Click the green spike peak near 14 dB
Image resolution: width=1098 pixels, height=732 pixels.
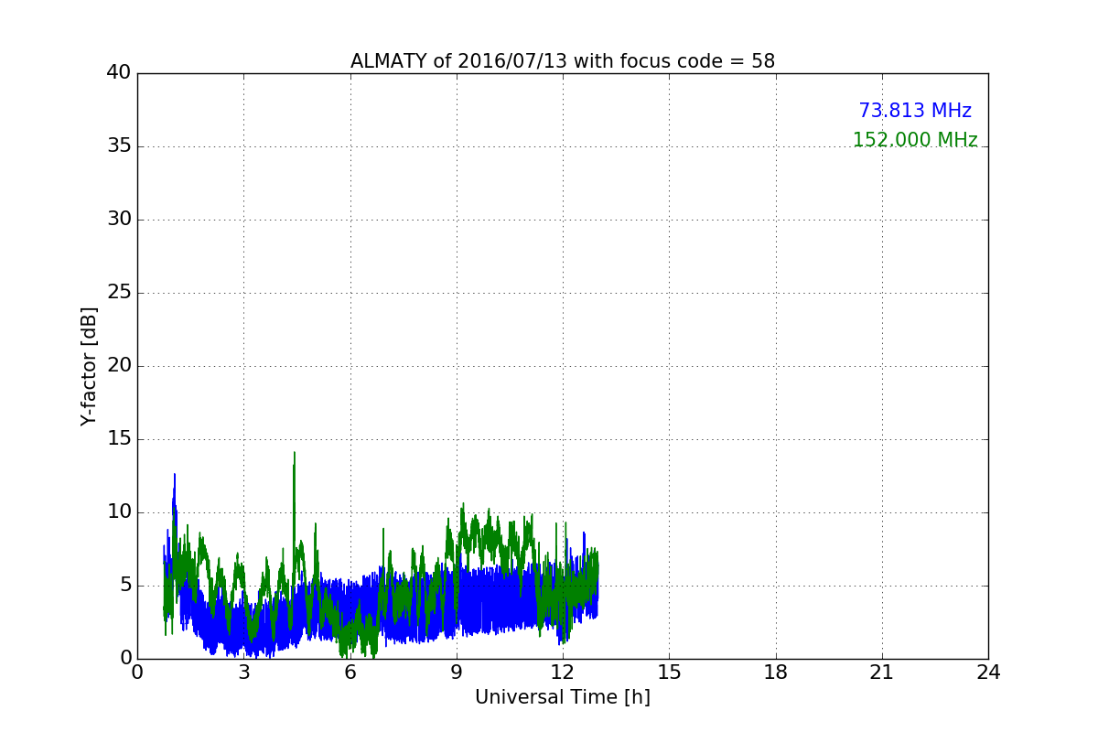pyautogui.click(x=295, y=453)
